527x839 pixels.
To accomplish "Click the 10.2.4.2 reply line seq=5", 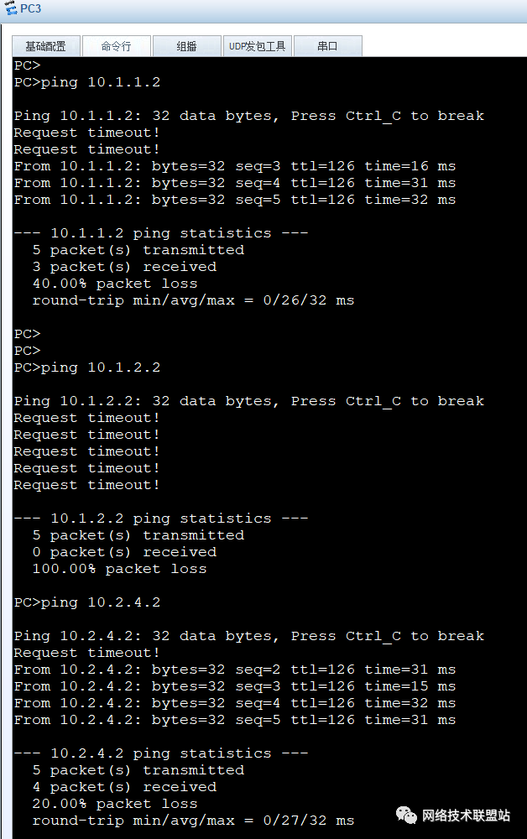I will [x=235, y=720].
